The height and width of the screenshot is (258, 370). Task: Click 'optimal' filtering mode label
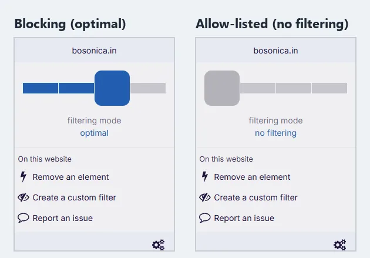click(x=95, y=133)
